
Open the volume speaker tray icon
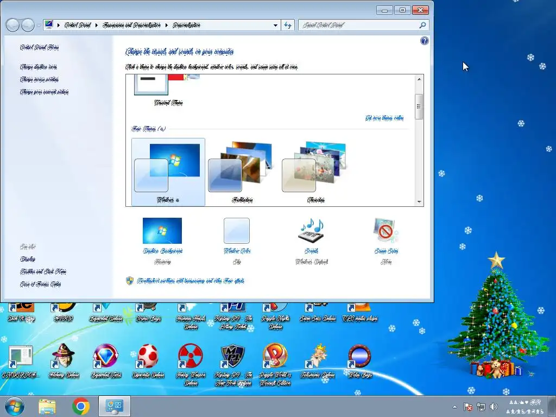click(494, 407)
